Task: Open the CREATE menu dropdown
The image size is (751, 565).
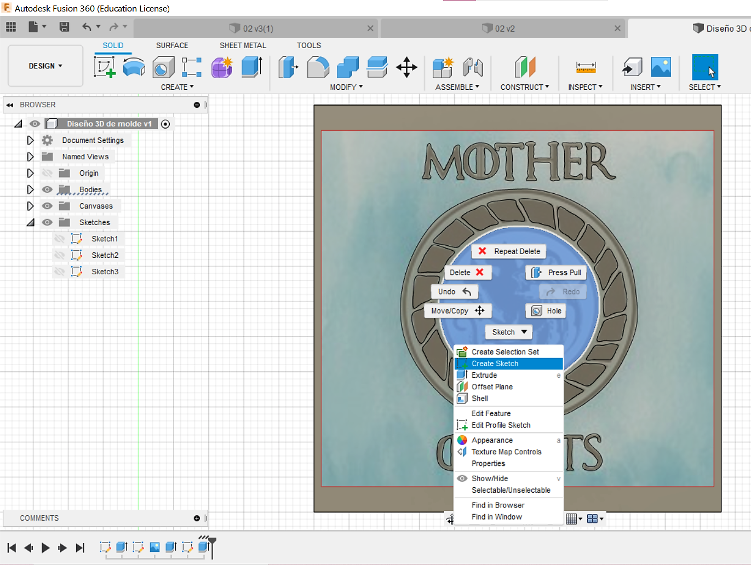Action: pos(177,87)
